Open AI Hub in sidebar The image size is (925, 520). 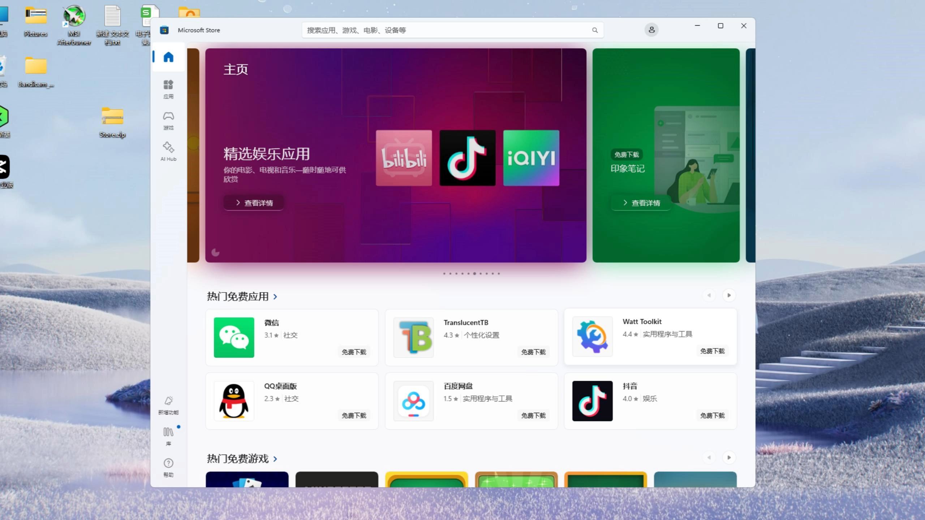click(x=168, y=151)
